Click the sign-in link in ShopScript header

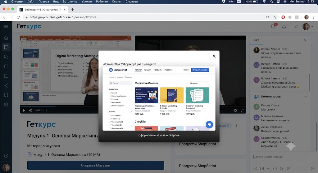[x=186, y=70]
